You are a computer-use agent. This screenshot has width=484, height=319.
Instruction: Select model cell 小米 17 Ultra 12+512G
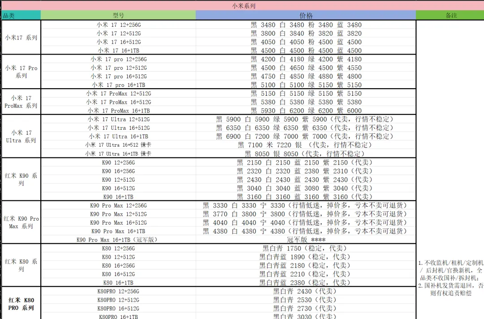coord(118,119)
